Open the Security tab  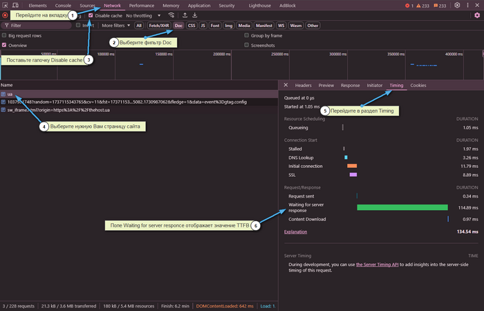point(227,6)
